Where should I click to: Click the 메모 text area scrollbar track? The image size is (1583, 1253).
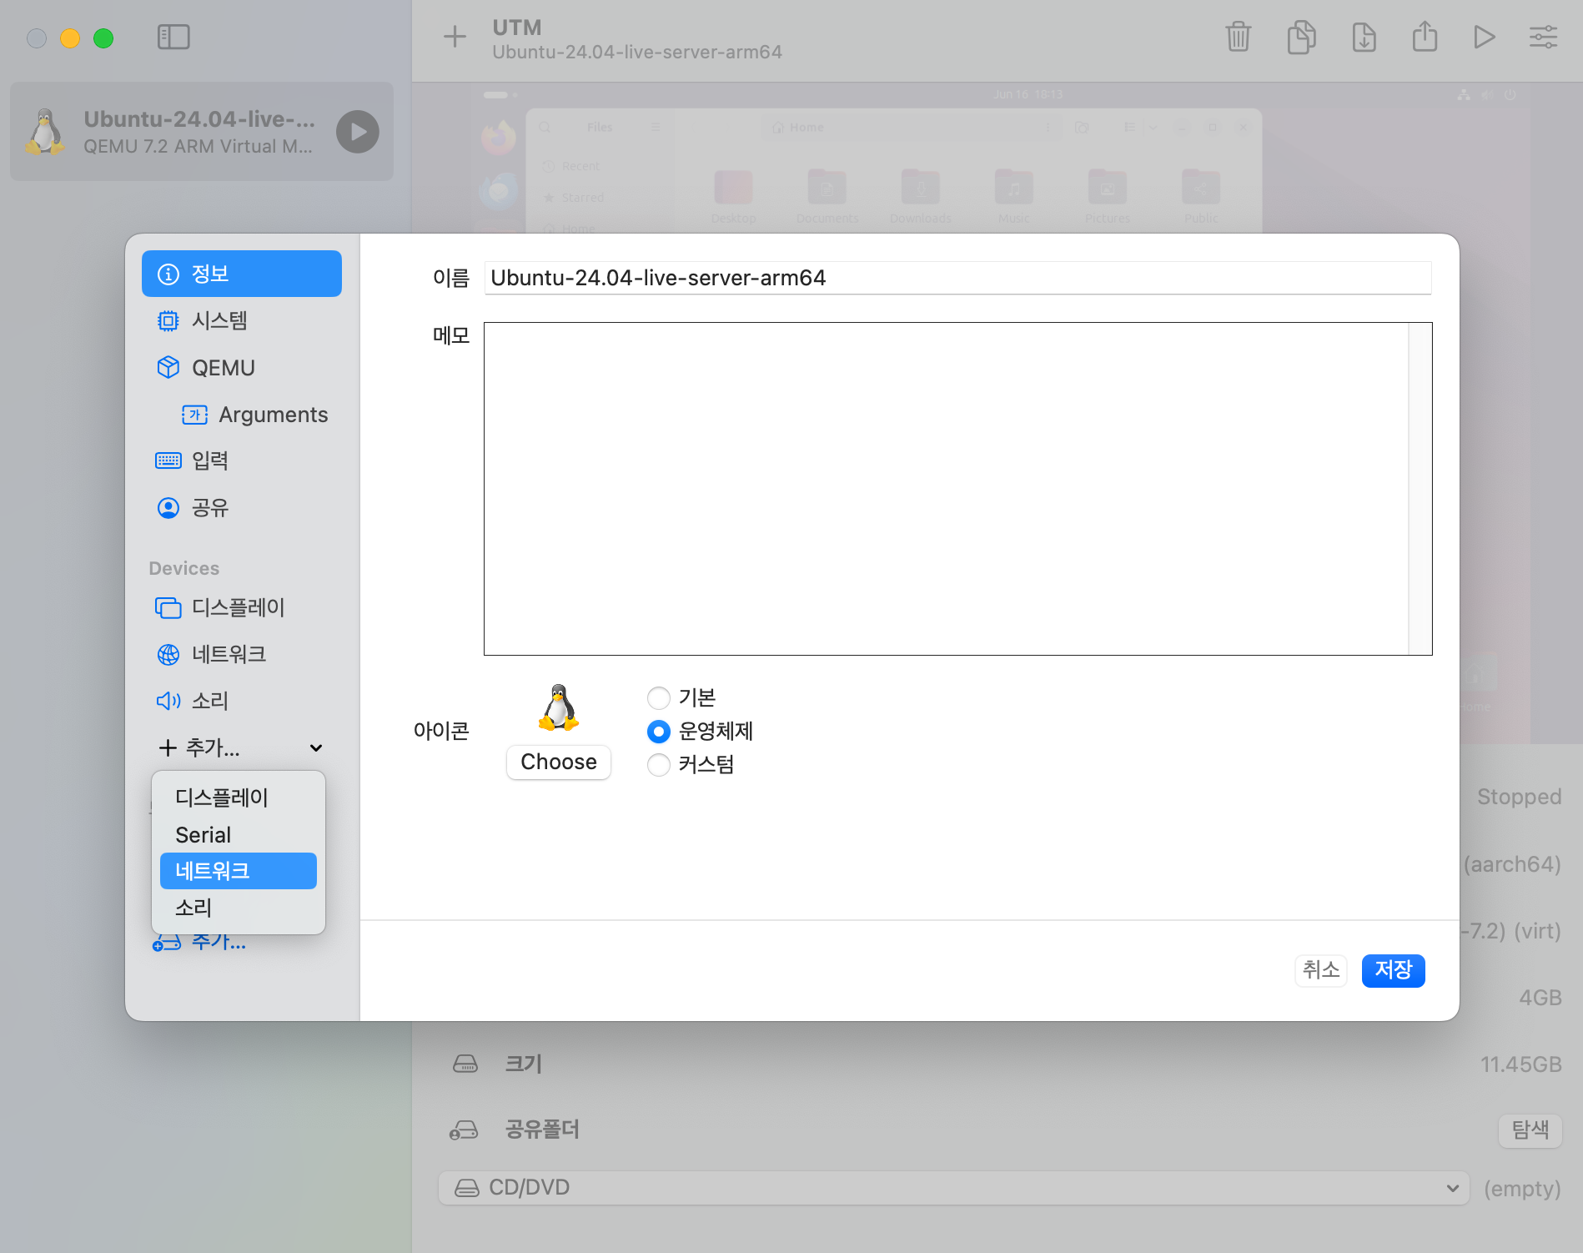click(x=1420, y=489)
